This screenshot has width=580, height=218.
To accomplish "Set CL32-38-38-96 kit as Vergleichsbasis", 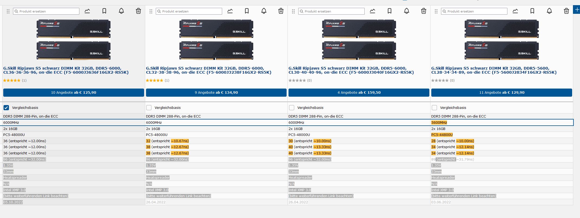I will [x=149, y=108].
